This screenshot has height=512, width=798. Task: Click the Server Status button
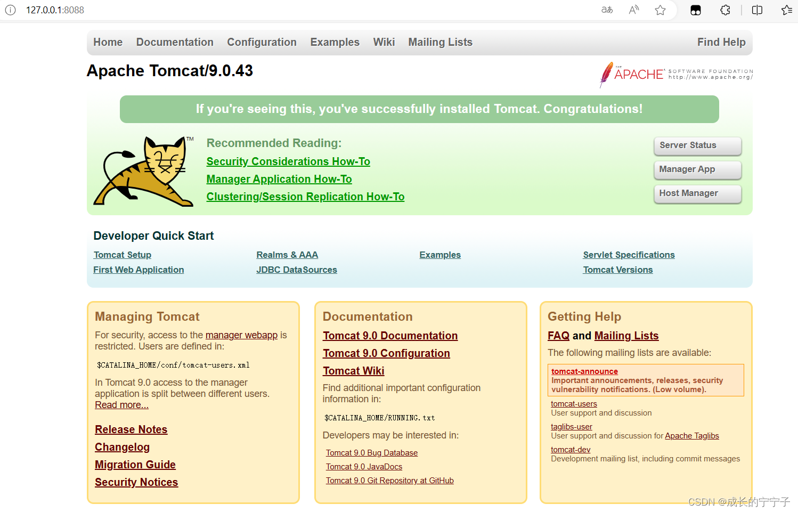click(x=698, y=145)
